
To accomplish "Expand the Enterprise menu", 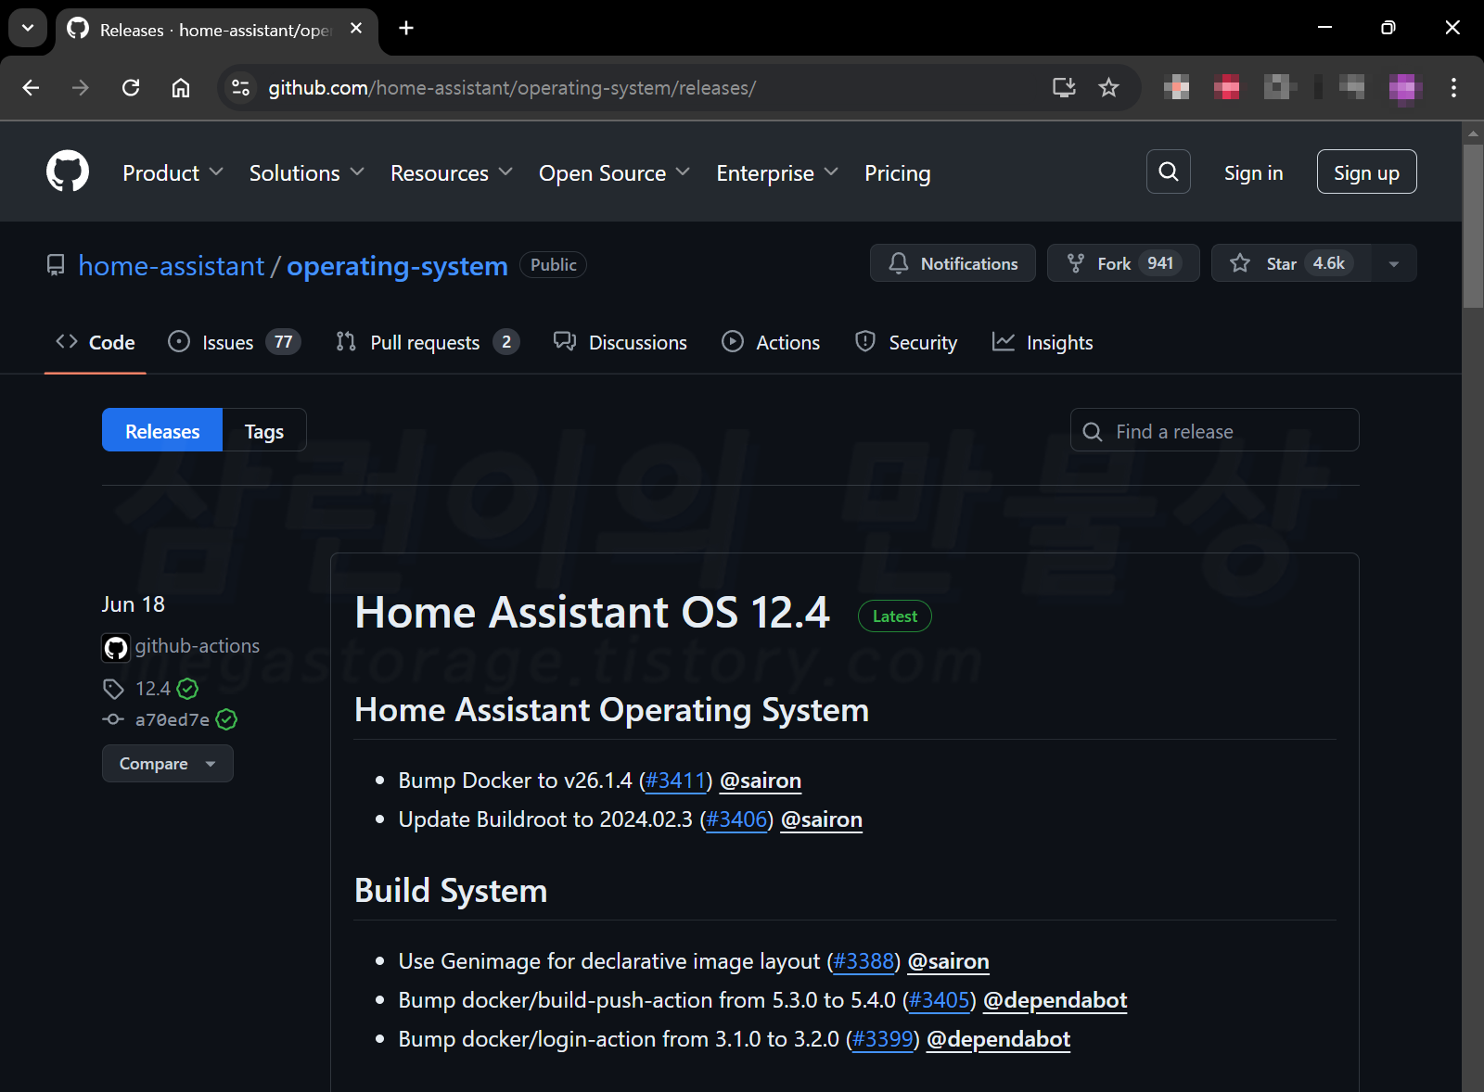I will pos(777,173).
